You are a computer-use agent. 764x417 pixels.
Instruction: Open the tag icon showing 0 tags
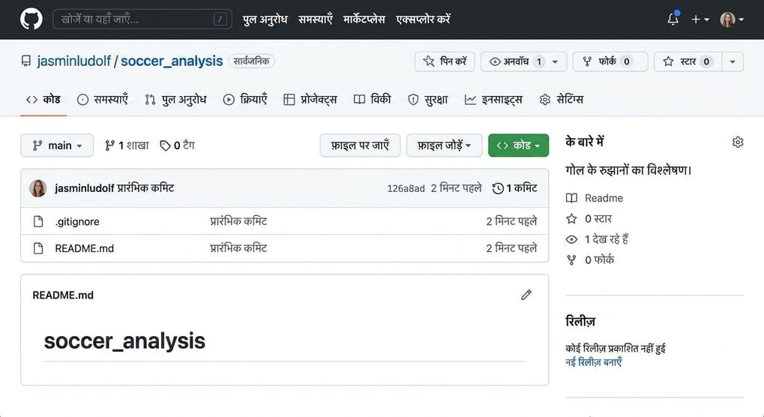[x=165, y=145]
